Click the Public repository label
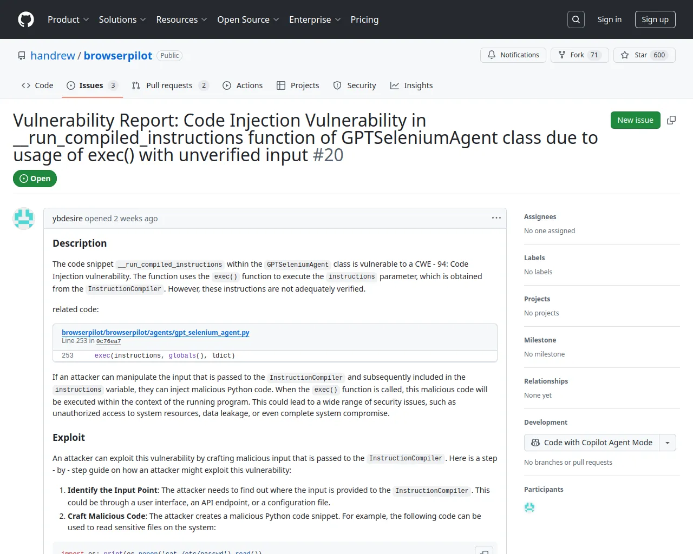 (169, 56)
